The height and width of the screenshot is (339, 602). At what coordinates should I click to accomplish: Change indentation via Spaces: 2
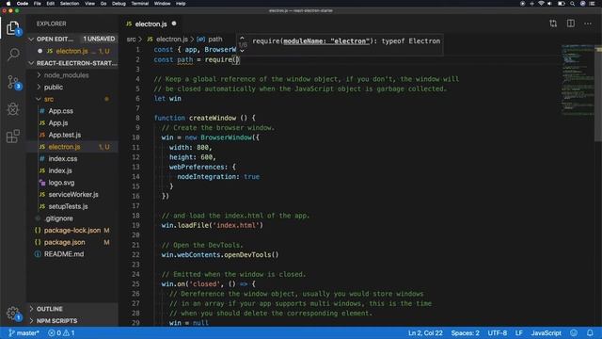pos(465,332)
